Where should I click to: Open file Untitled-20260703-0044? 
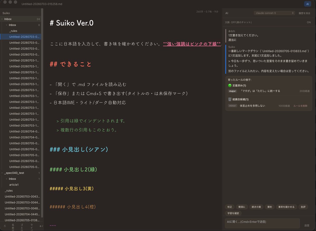click(x=22, y=202)
